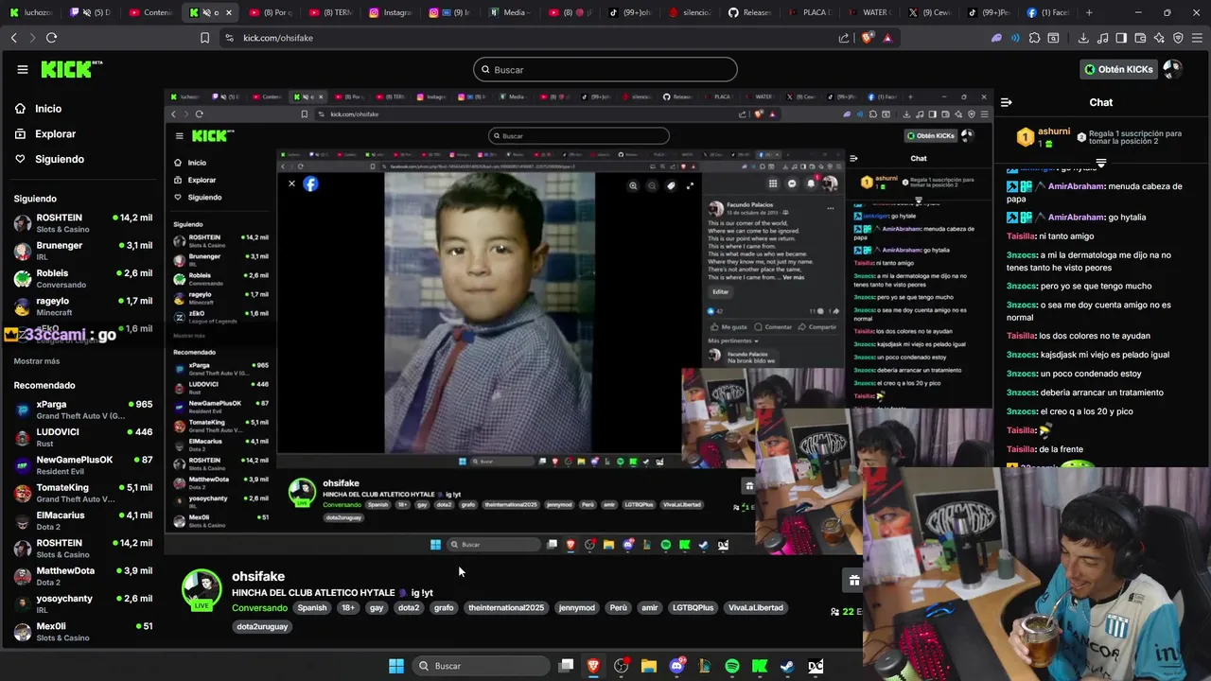Screen dimensions: 1211x681
Task: Open Robleis channel in sidebar
Action: pyautogui.click(x=83, y=278)
